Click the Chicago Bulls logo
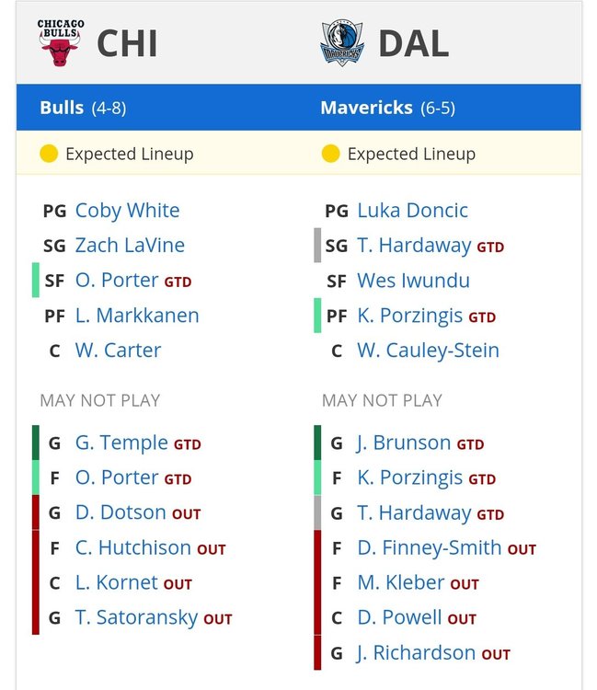This screenshot has height=690, width=597. pyautogui.click(x=60, y=43)
